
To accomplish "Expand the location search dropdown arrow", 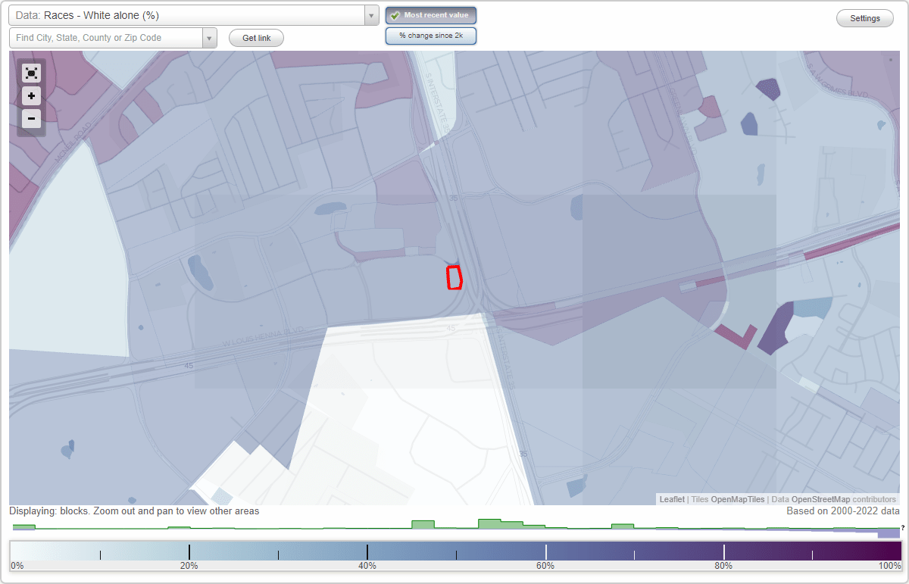I will (209, 38).
